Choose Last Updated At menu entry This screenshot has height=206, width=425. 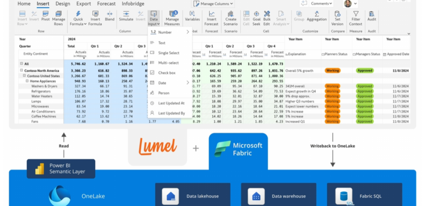(169, 103)
